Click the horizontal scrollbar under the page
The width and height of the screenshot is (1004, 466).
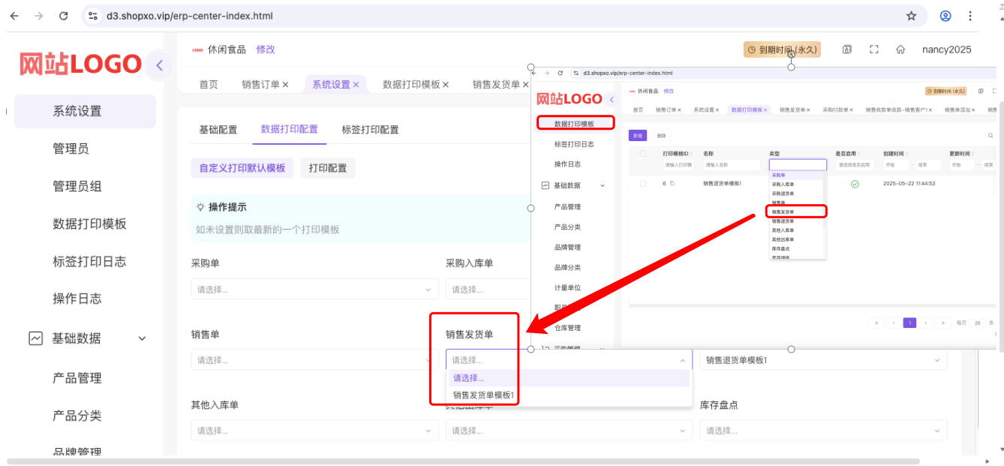(463, 461)
